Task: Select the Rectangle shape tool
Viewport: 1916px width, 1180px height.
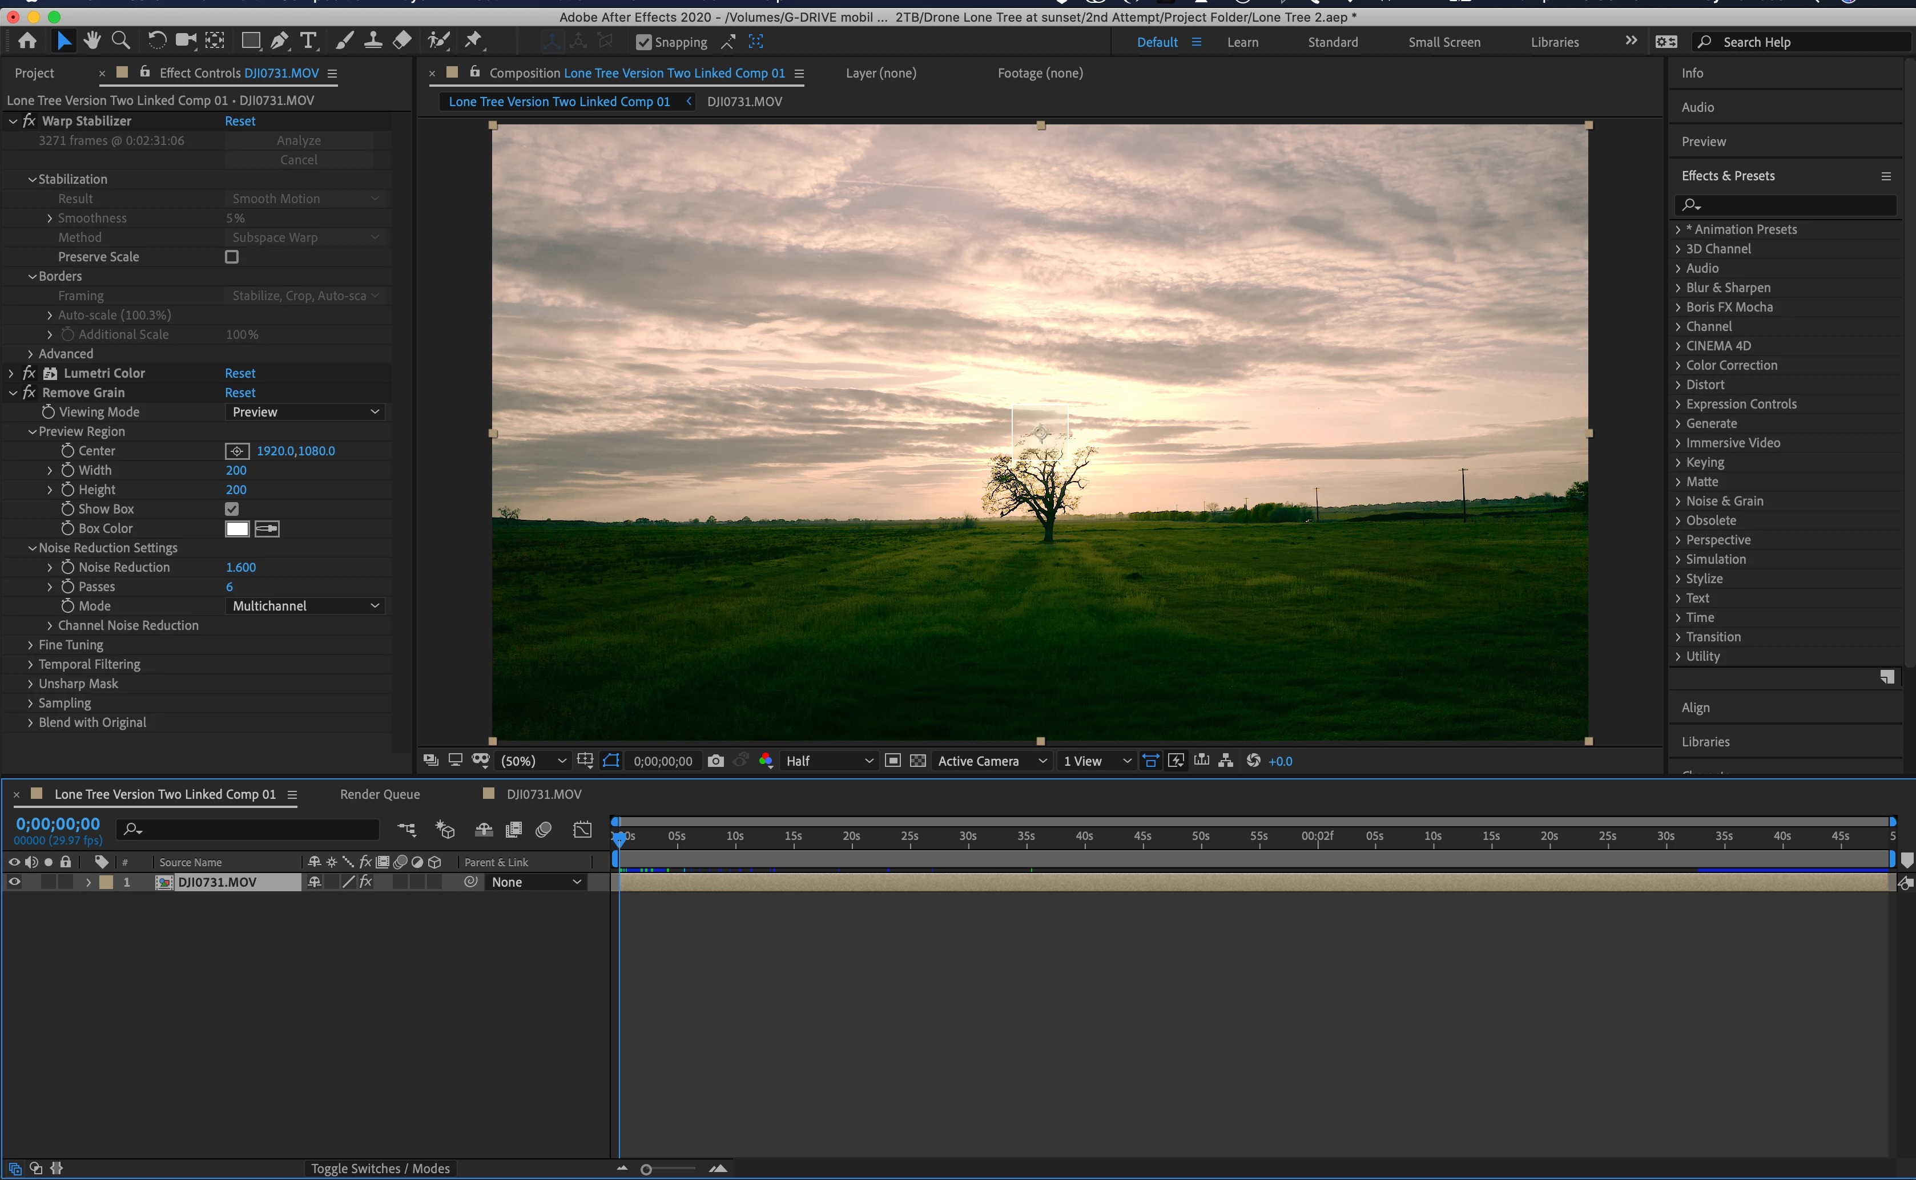Action: pos(251,41)
